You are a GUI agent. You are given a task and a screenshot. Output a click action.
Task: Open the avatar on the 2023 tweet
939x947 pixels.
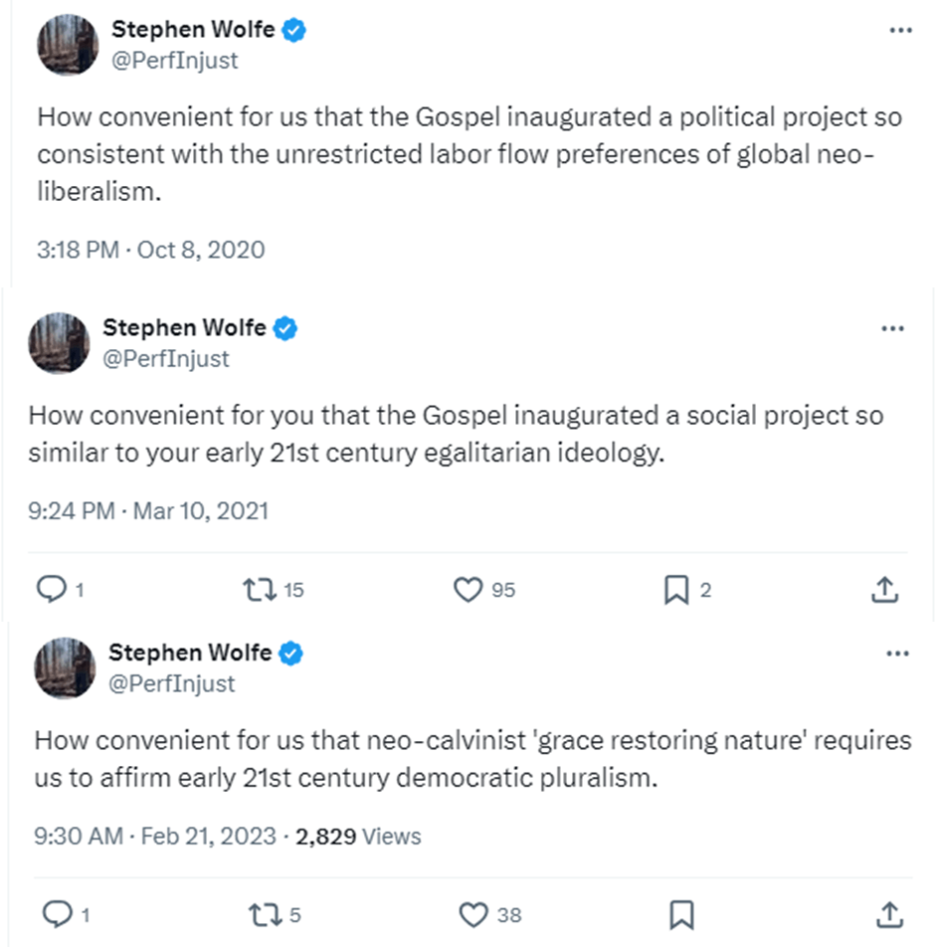pos(65,667)
